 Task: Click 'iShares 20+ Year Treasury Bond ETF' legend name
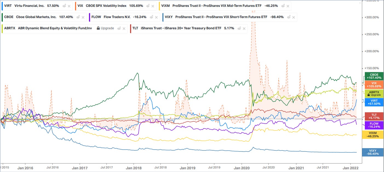[x=181, y=28]
